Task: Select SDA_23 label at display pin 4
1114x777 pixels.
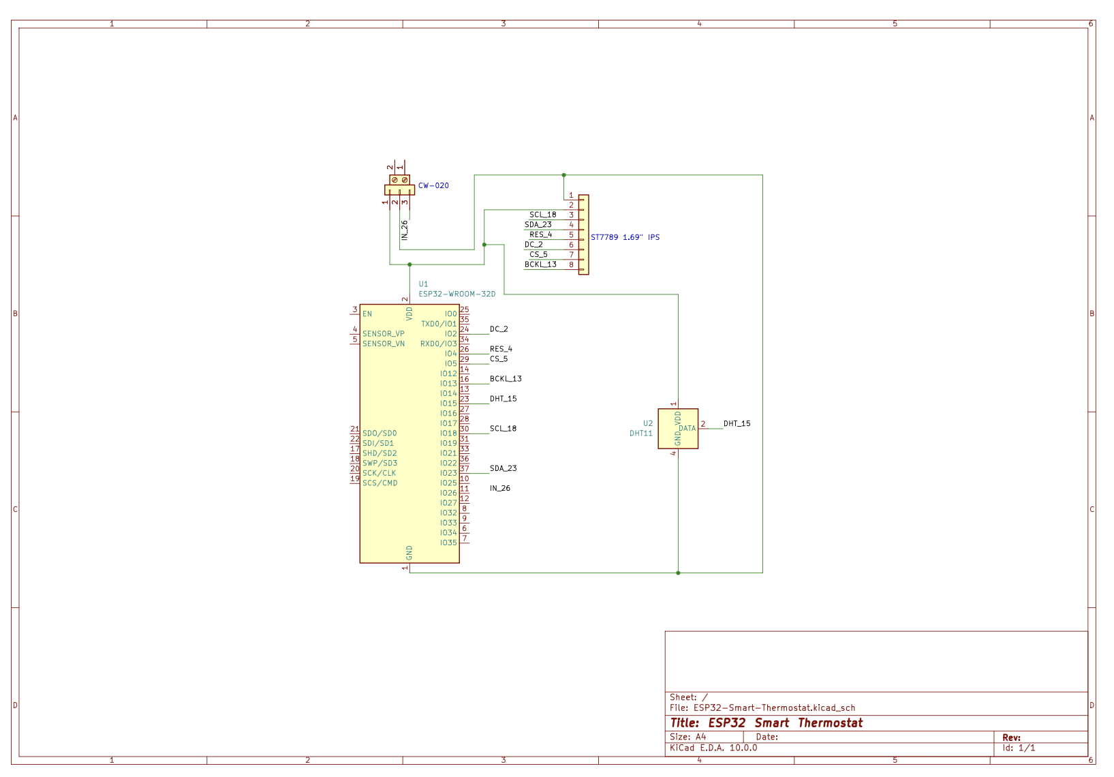Action: (x=538, y=225)
